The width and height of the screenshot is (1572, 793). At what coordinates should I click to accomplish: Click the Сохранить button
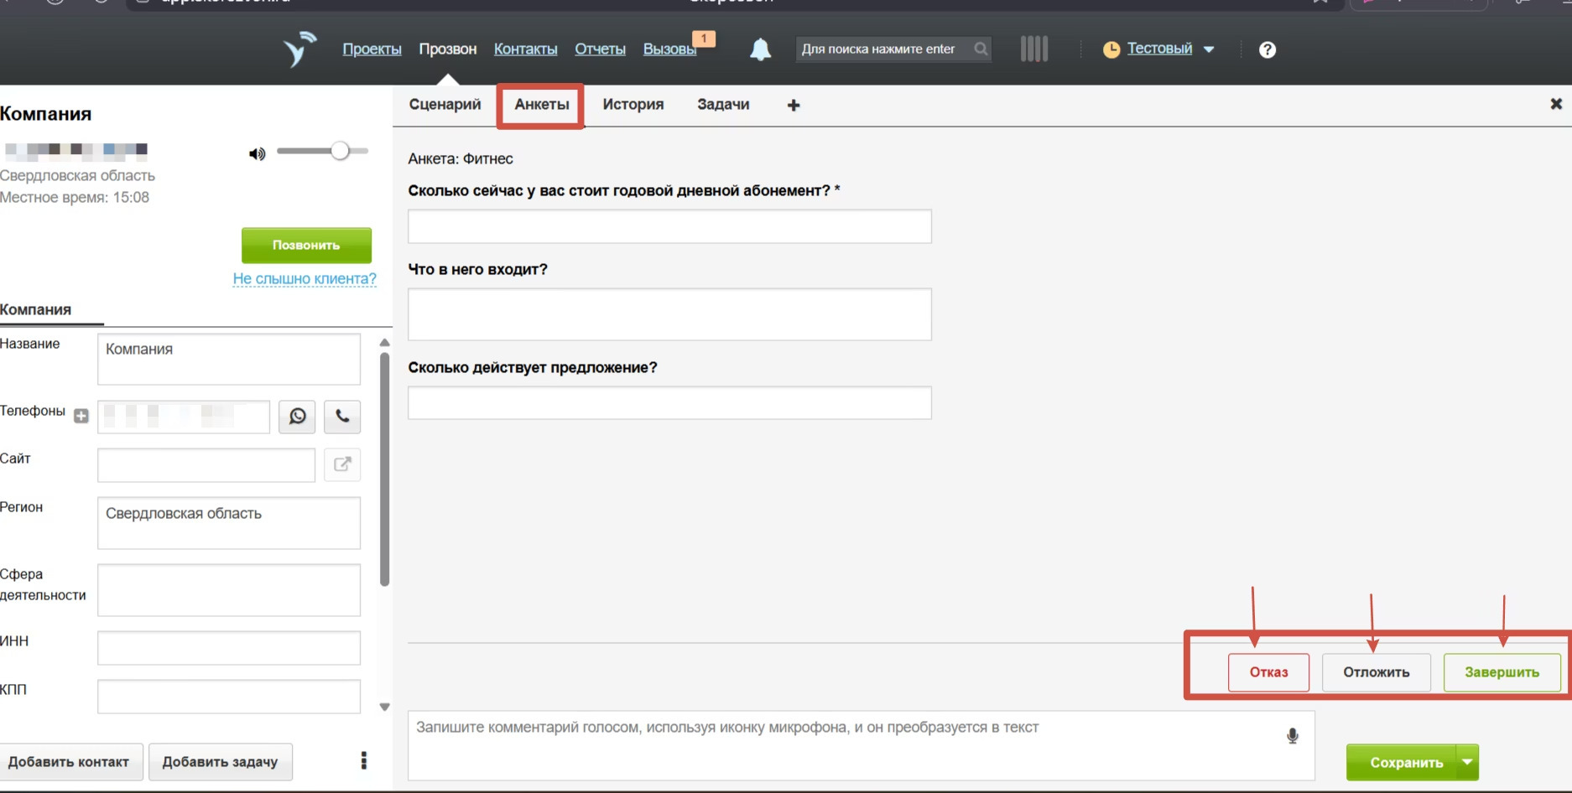click(x=1402, y=762)
